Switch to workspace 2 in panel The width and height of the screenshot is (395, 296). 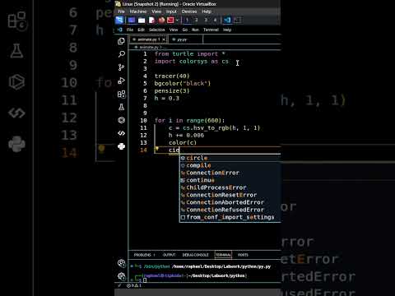(x=197, y=20)
